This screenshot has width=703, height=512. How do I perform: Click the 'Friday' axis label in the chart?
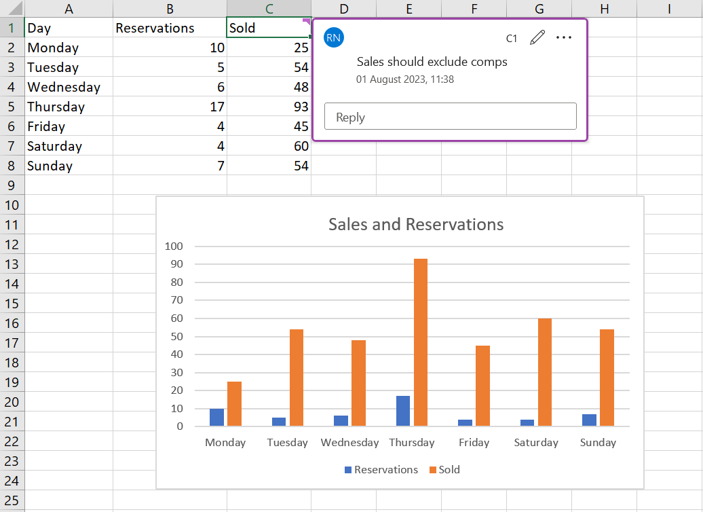474,443
